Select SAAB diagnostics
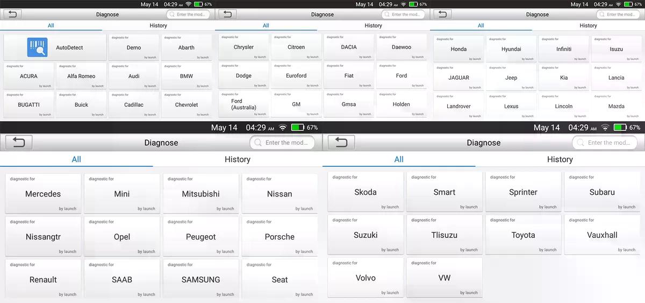Image resolution: width=645 pixels, height=303 pixels. (x=122, y=279)
